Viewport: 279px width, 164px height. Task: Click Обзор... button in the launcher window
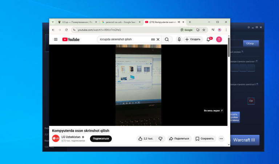click(251, 43)
